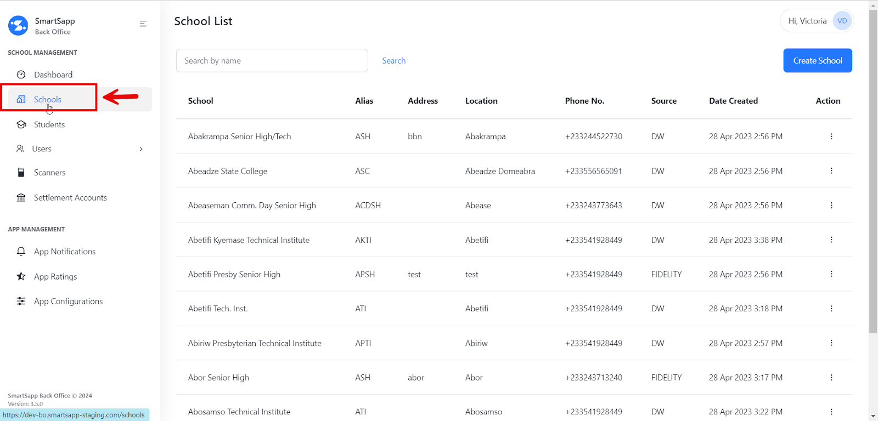Open actions menu for Abetifi Kyemase Technical Institute
The height and width of the screenshot is (421, 878).
831,240
